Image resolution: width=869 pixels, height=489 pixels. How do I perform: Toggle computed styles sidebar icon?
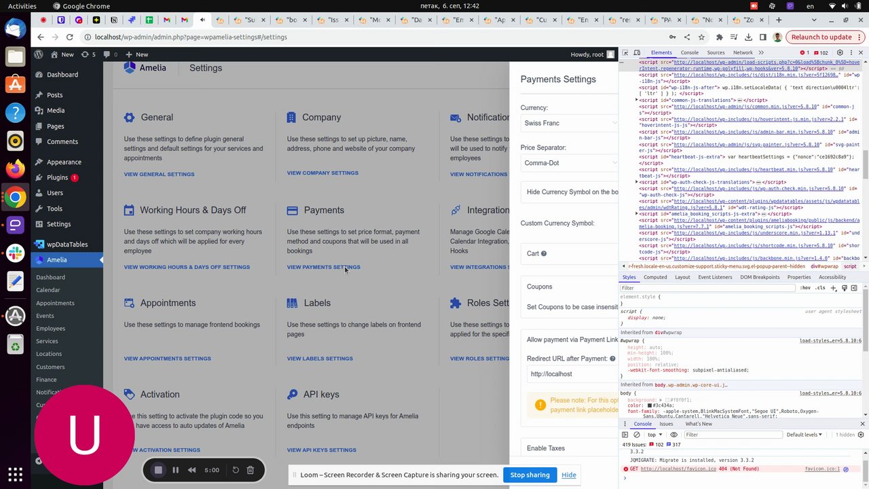(854, 288)
